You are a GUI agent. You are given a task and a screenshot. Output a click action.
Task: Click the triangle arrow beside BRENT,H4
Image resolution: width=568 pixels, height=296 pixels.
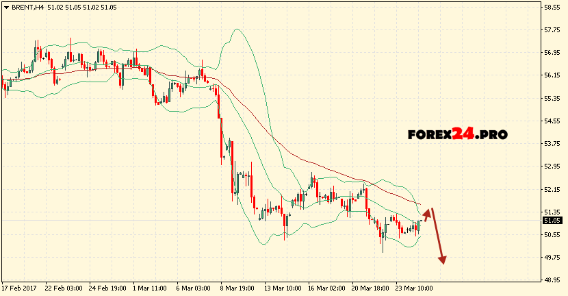pos(6,7)
